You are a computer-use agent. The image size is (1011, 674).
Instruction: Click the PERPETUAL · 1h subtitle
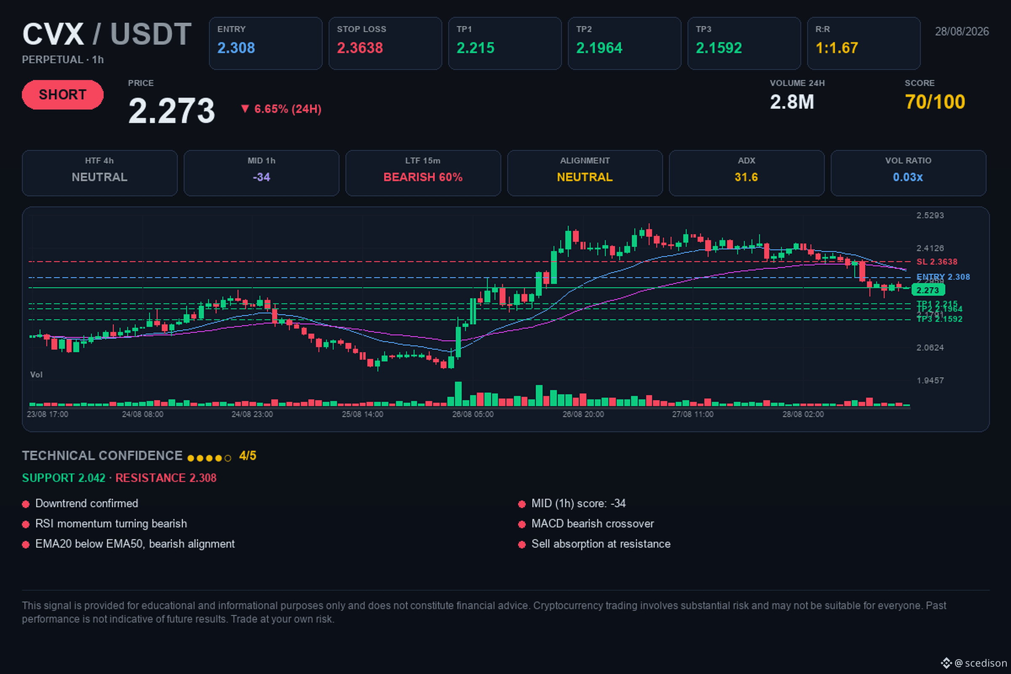(63, 60)
